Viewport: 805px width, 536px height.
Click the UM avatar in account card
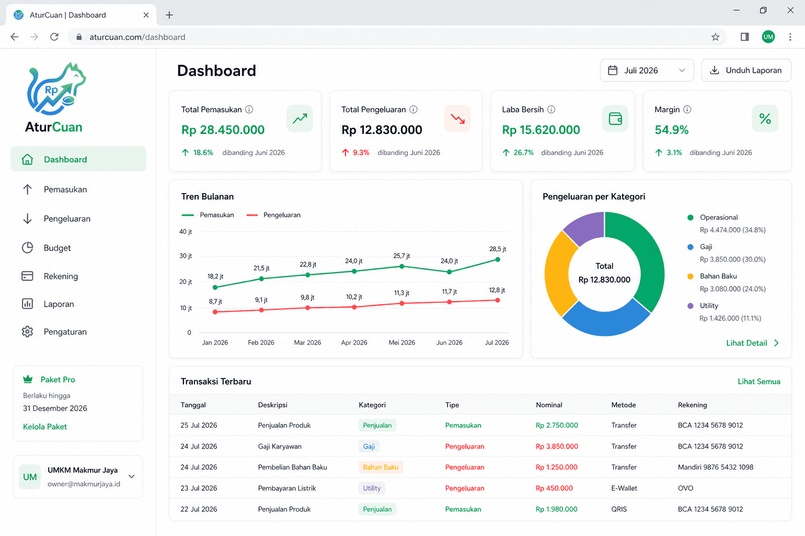click(30, 477)
